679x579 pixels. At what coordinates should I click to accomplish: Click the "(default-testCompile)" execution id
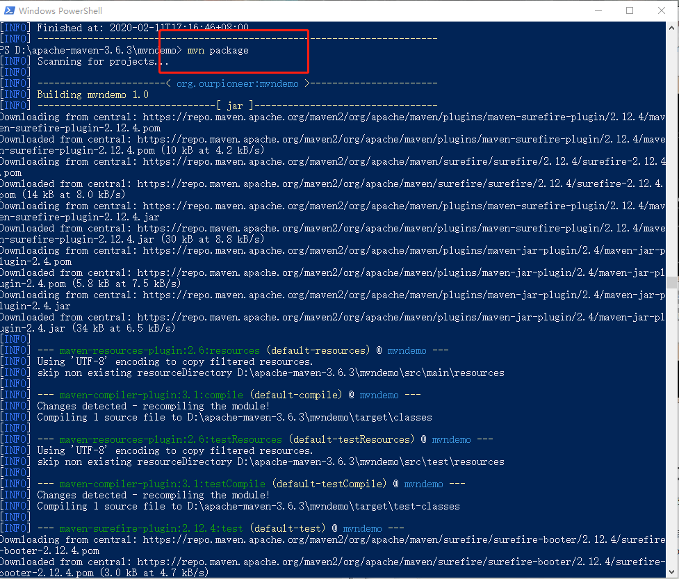(x=329, y=484)
